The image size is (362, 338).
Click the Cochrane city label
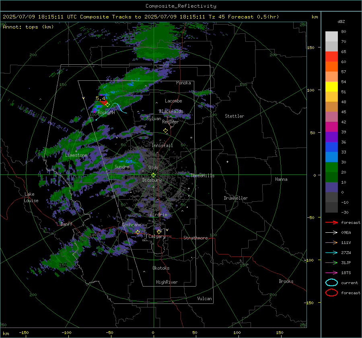tap(132, 225)
